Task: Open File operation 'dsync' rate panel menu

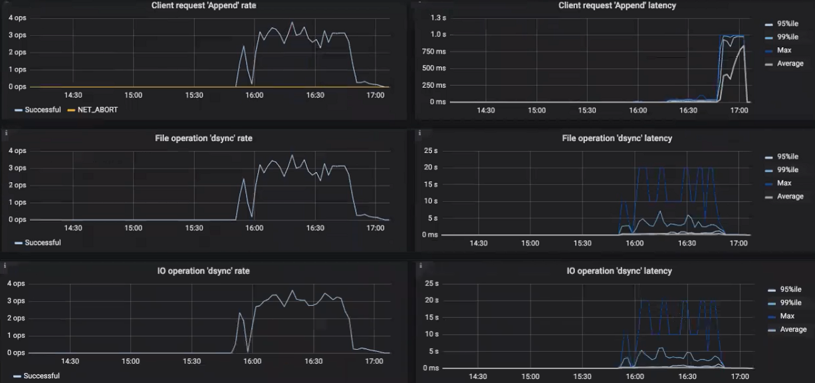Action: click(x=203, y=138)
